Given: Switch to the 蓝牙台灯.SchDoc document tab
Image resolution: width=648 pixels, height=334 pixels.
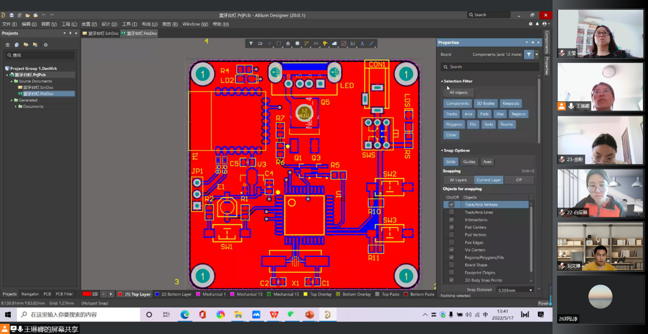Looking at the screenshot, I should pyautogui.click(x=101, y=34).
